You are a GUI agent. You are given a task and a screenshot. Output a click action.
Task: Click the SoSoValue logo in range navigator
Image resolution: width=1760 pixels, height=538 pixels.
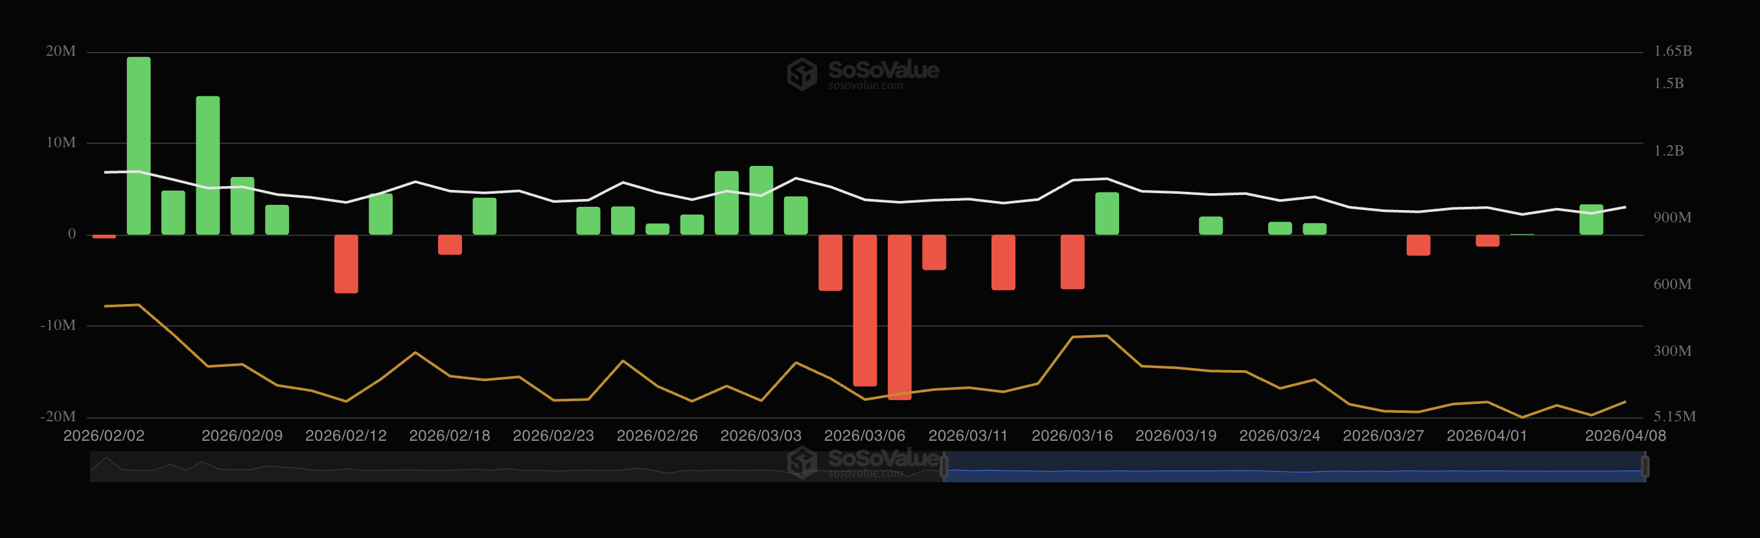[863, 462]
